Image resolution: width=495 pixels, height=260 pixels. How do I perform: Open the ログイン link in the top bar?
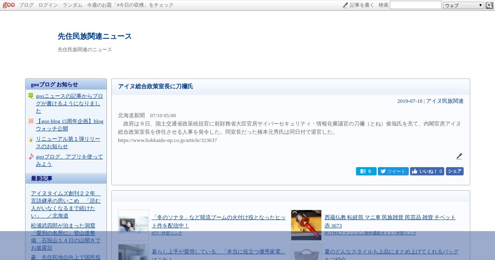click(48, 5)
